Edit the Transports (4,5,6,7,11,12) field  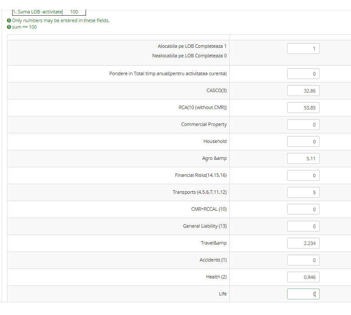click(303, 192)
